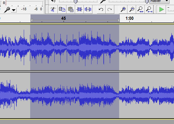Zoom in with the magnifier plus icon
The height and width of the screenshot is (124, 174).
[123, 9]
